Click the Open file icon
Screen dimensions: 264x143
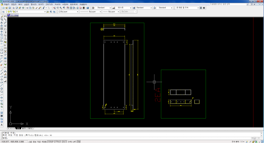coord(6,8)
